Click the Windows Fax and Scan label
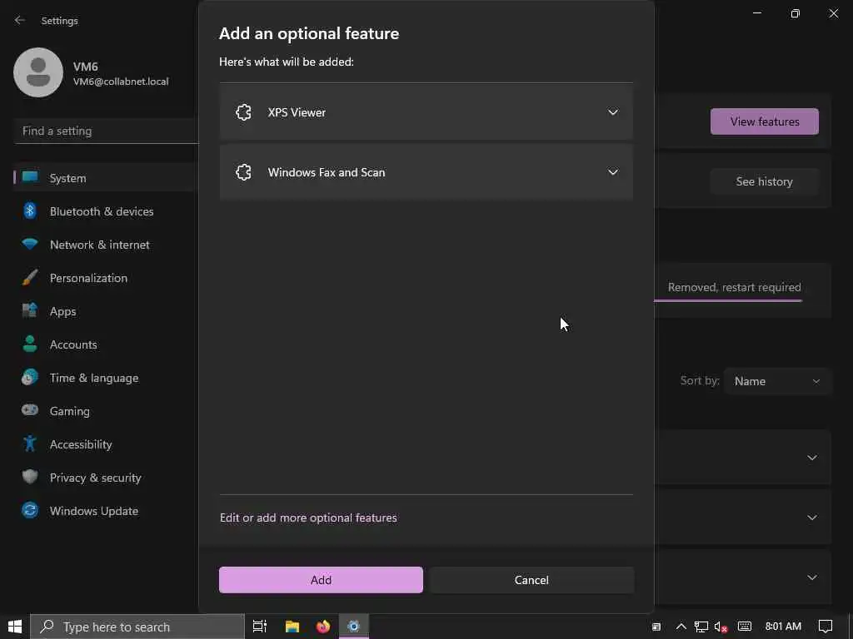 [327, 172]
